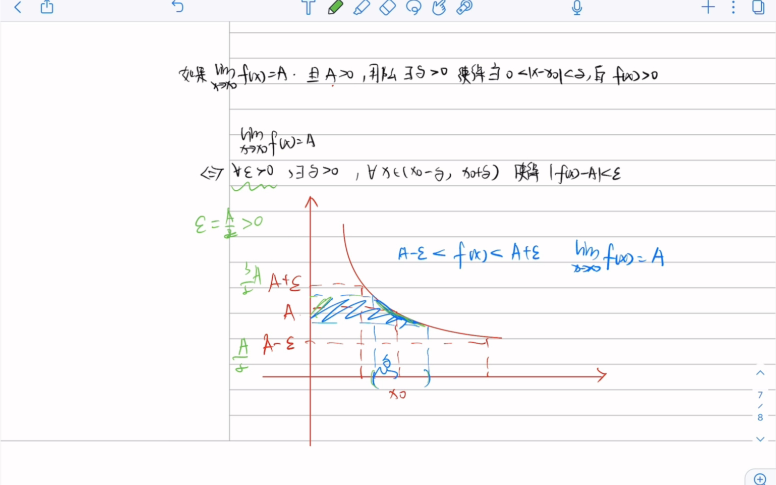Select the Eraser tool
Screen dimensions: 776x485
pos(388,7)
